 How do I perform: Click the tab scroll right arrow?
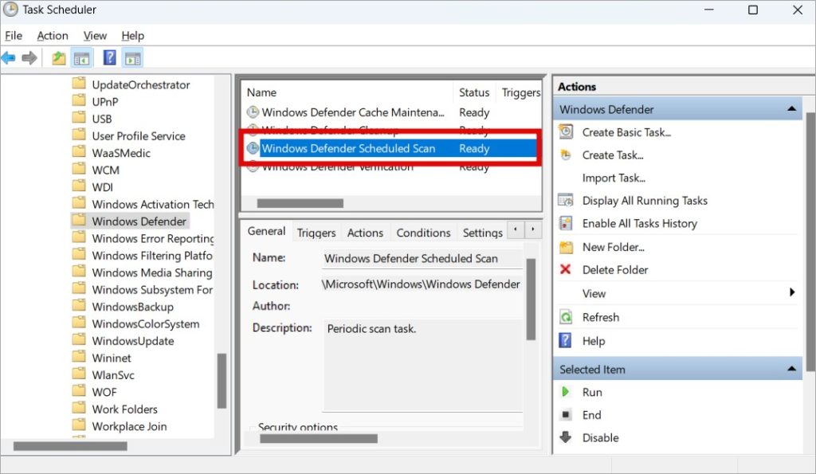pyautogui.click(x=533, y=229)
